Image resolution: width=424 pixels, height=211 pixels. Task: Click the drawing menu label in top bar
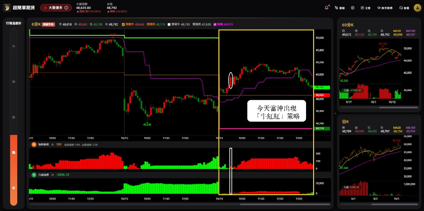point(342,8)
